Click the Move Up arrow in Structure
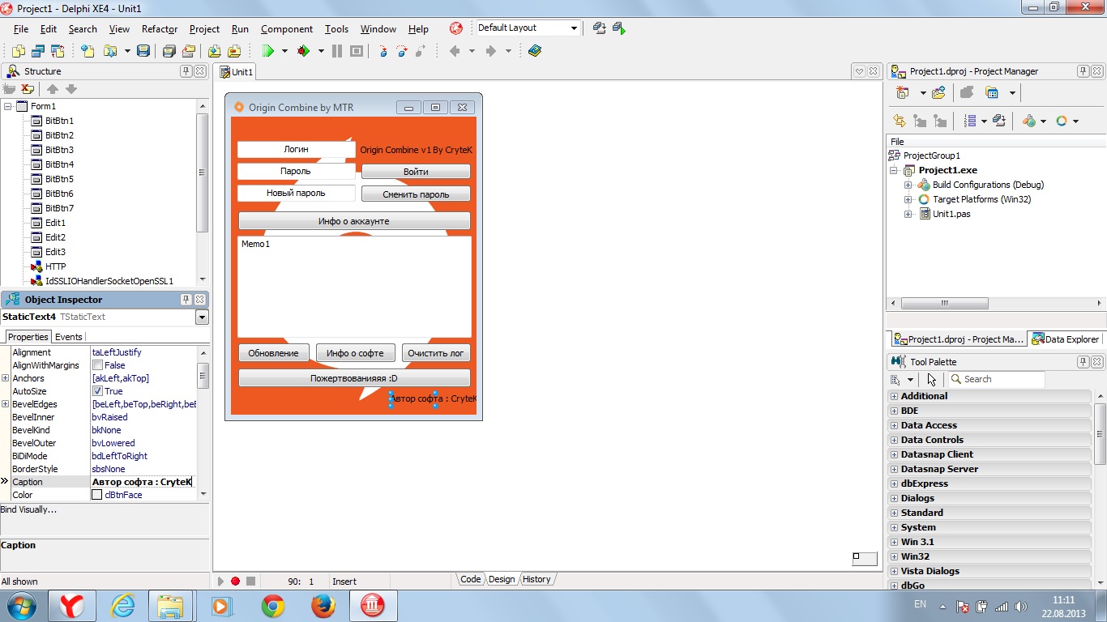1107x622 pixels. click(52, 89)
